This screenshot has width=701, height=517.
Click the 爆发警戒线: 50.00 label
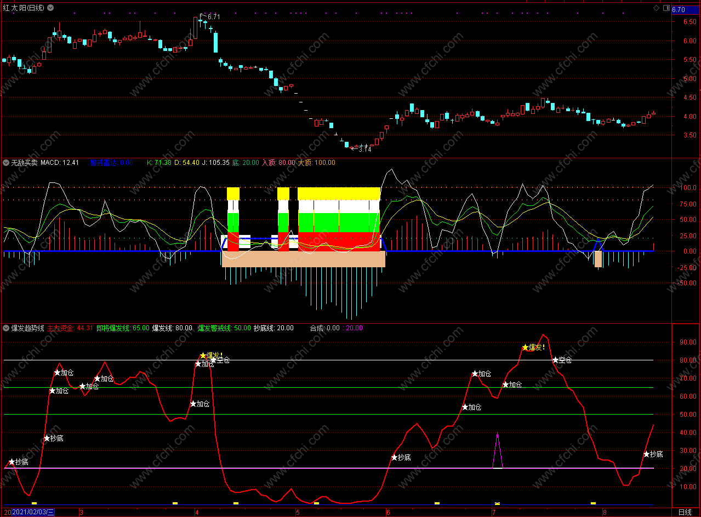pyautogui.click(x=224, y=329)
